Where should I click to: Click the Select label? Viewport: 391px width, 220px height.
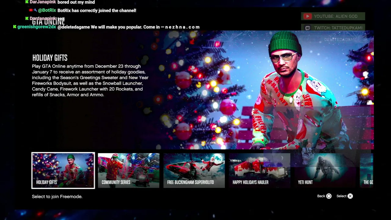click(342, 196)
